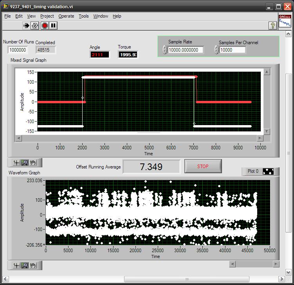Click the Mixed Signal Graph scroll down arrow

coord(267,131)
